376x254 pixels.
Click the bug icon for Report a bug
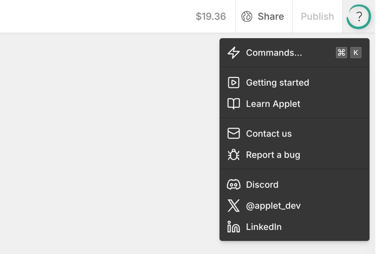point(234,155)
